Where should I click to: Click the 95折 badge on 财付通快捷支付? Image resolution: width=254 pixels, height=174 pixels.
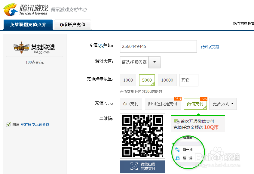tap(178, 99)
